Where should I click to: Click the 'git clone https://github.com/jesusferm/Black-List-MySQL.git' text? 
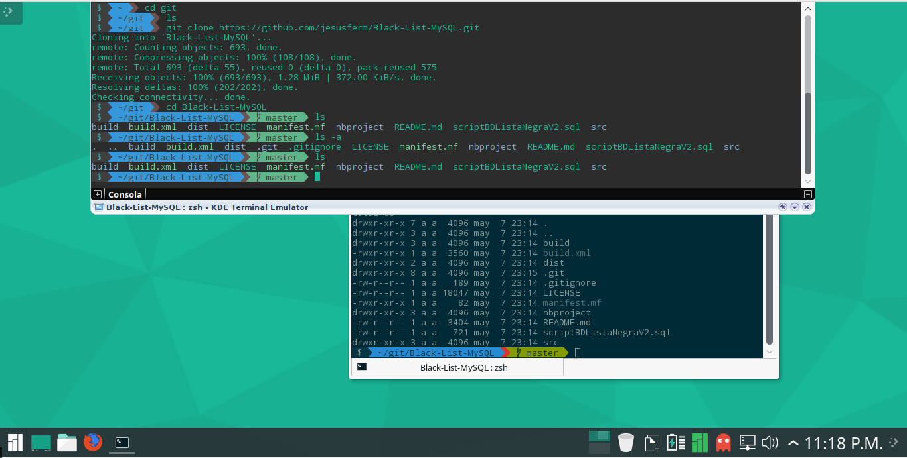(x=323, y=28)
